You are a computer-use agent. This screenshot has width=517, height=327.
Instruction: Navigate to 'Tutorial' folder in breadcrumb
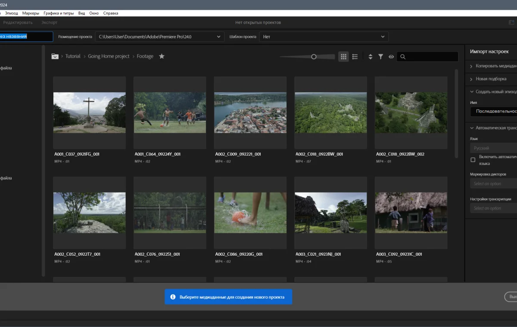pyautogui.click(x=73, y=56)
